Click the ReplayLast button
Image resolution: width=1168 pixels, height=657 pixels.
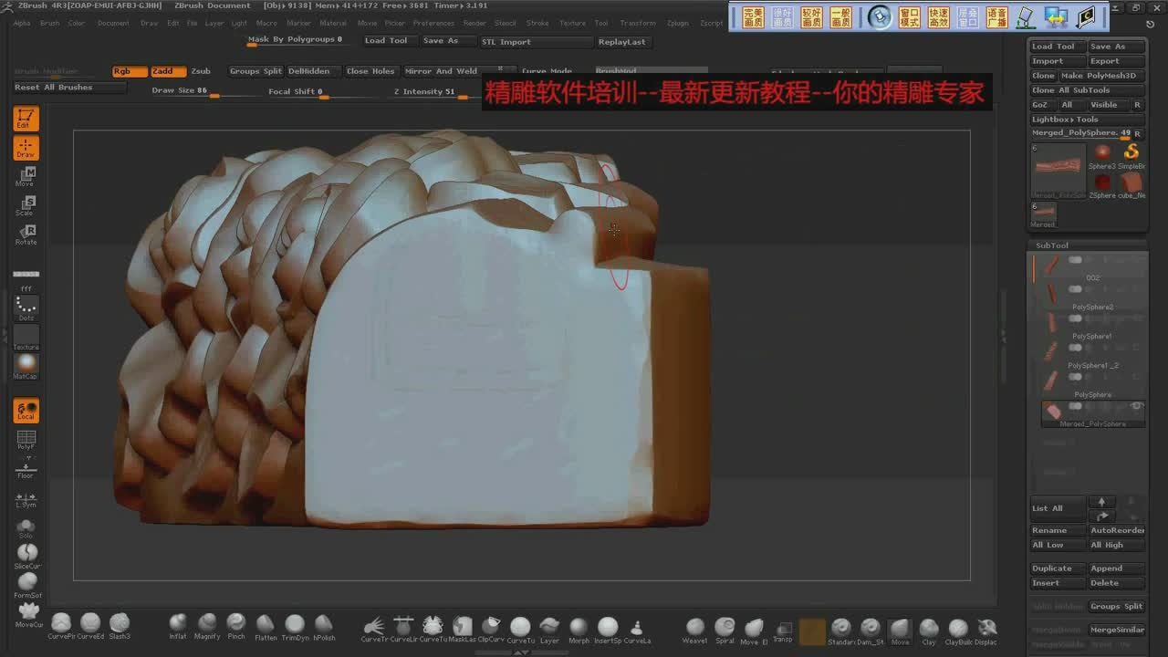click(x=621, y=42)
